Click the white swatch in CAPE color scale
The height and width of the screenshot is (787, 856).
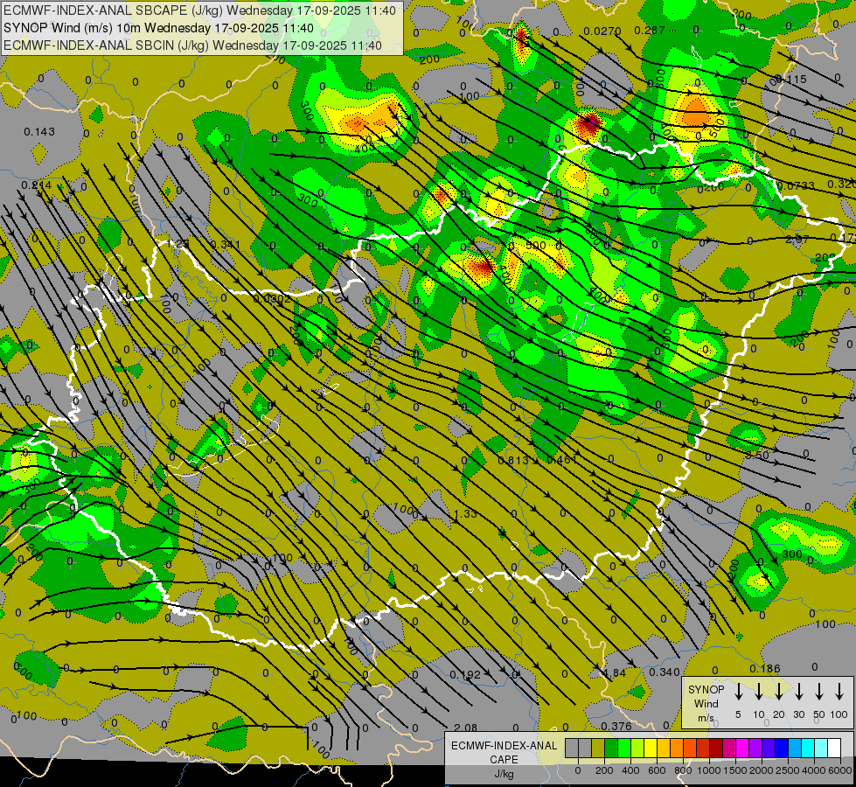point(834,749)
